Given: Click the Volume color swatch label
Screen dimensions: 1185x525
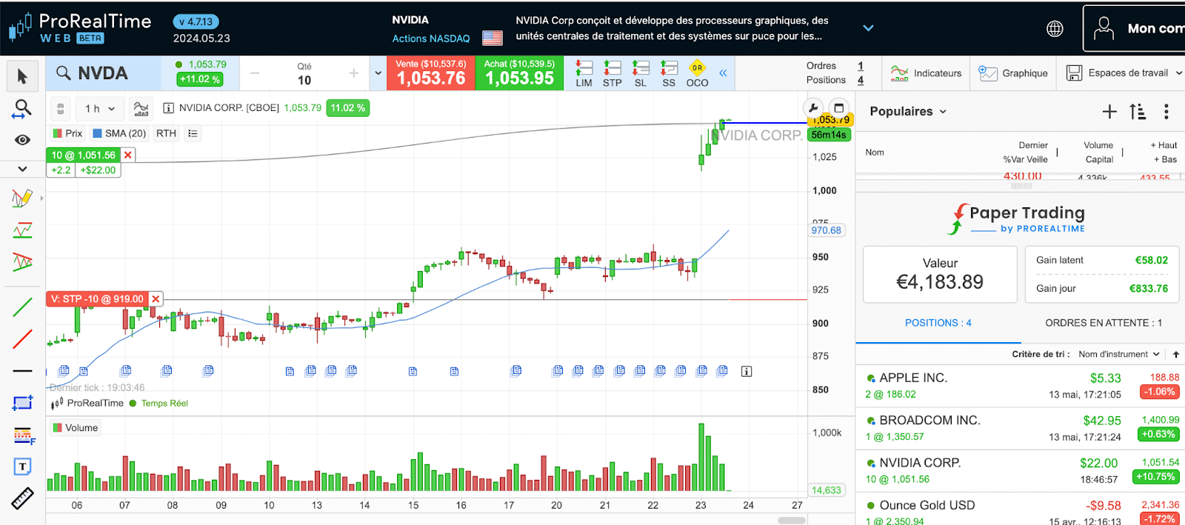Looking at the screenshot, I should pos(75,428).
